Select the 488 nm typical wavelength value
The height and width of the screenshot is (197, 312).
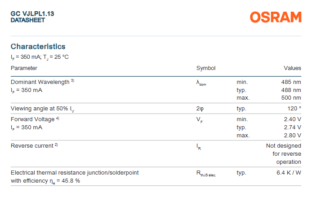click(291, 90)
